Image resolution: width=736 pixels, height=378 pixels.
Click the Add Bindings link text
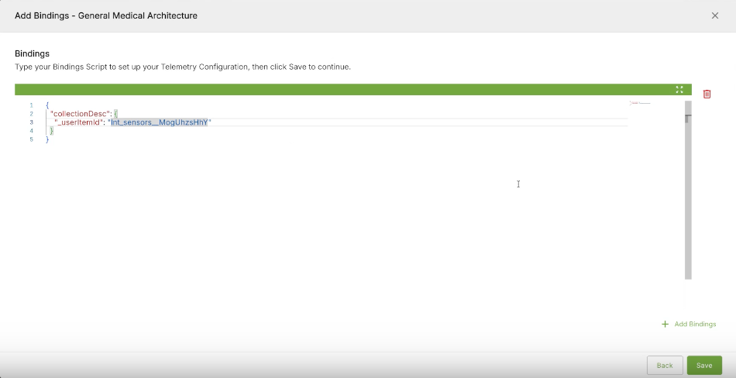(695, 324)
